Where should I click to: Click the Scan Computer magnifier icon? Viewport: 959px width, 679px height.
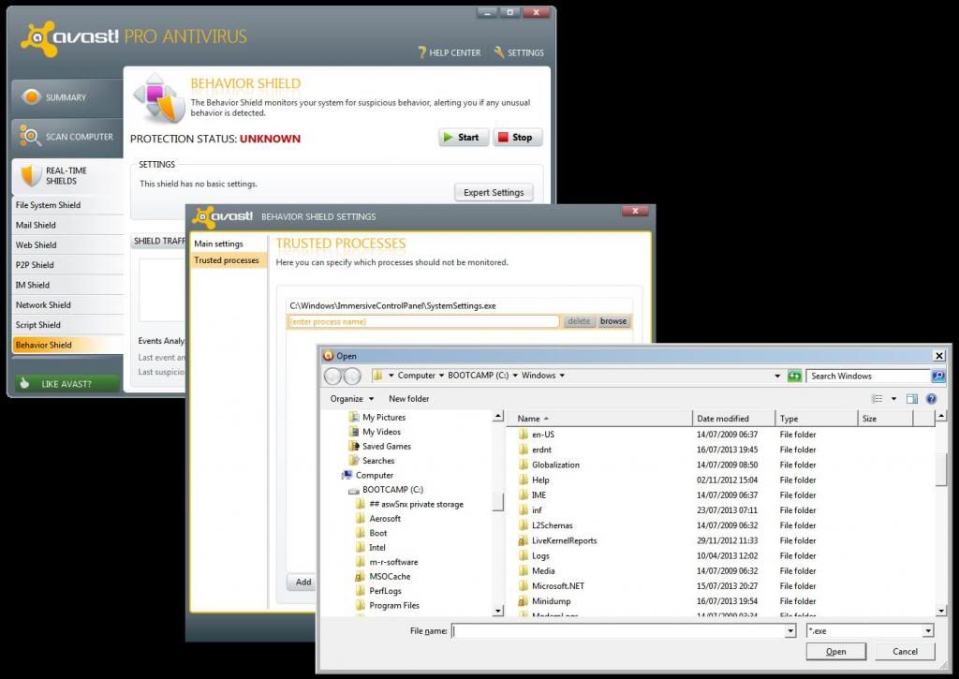pyautogui.click(x=30, y=136)
